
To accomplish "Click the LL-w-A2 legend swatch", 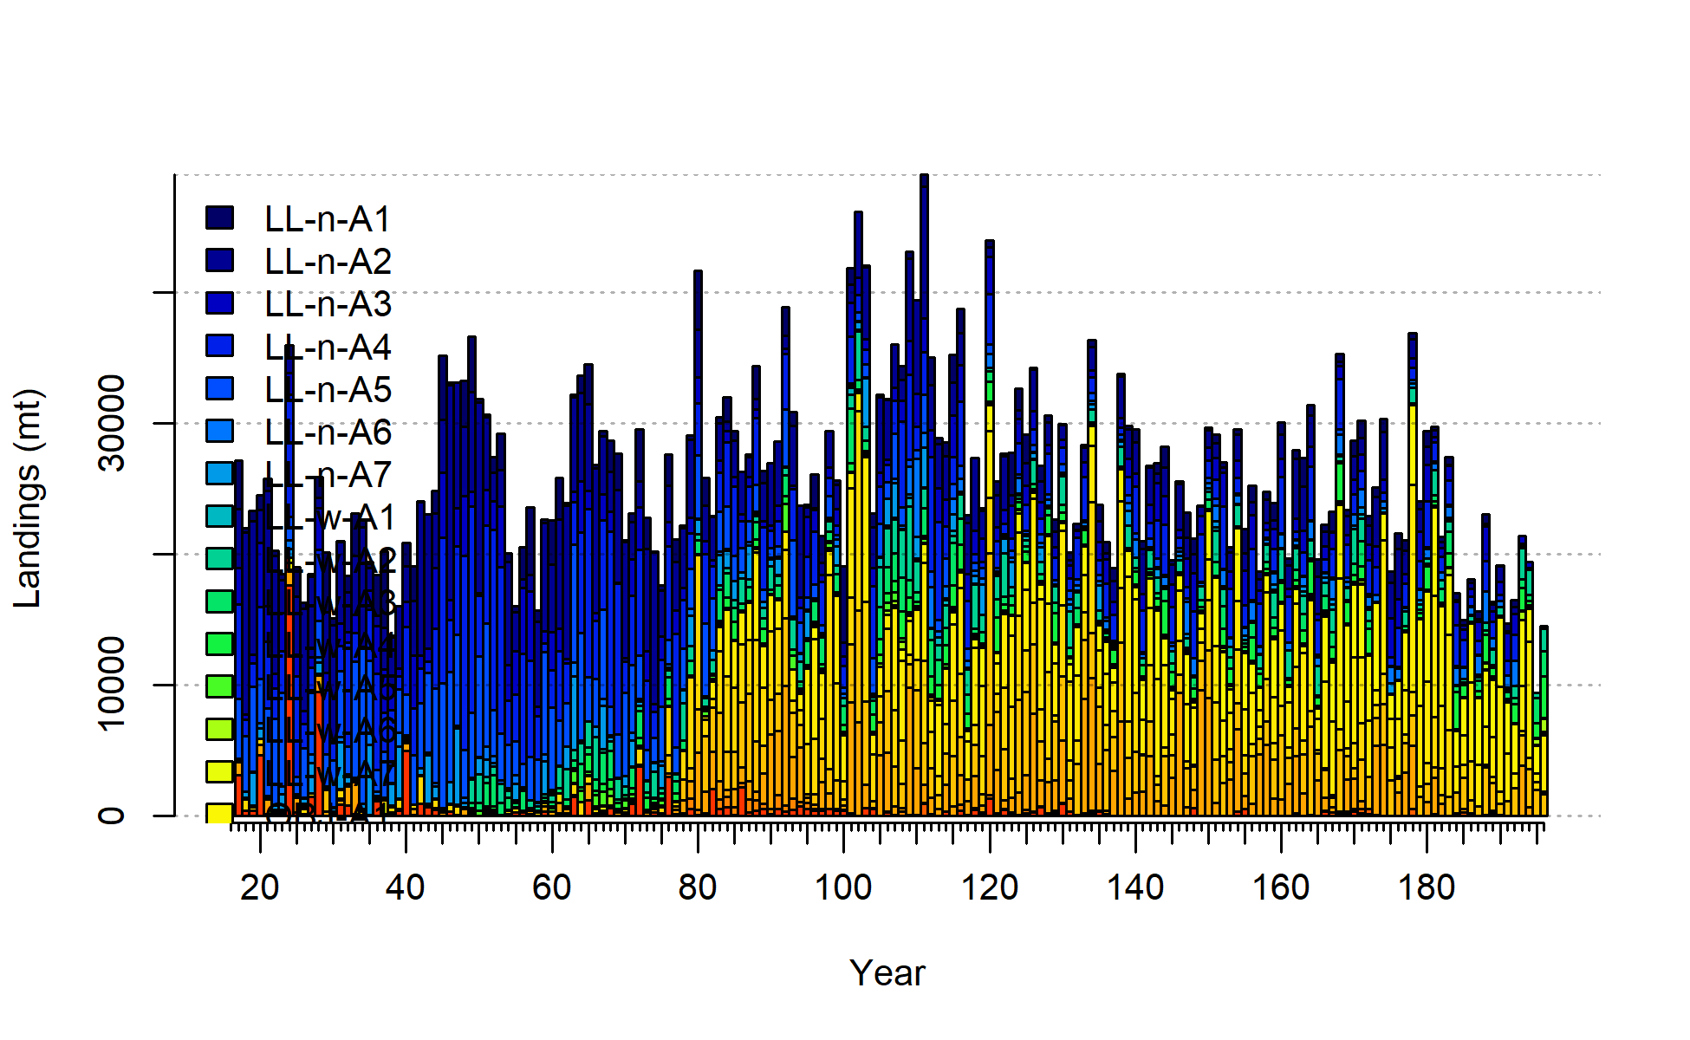I will (219, 557).
